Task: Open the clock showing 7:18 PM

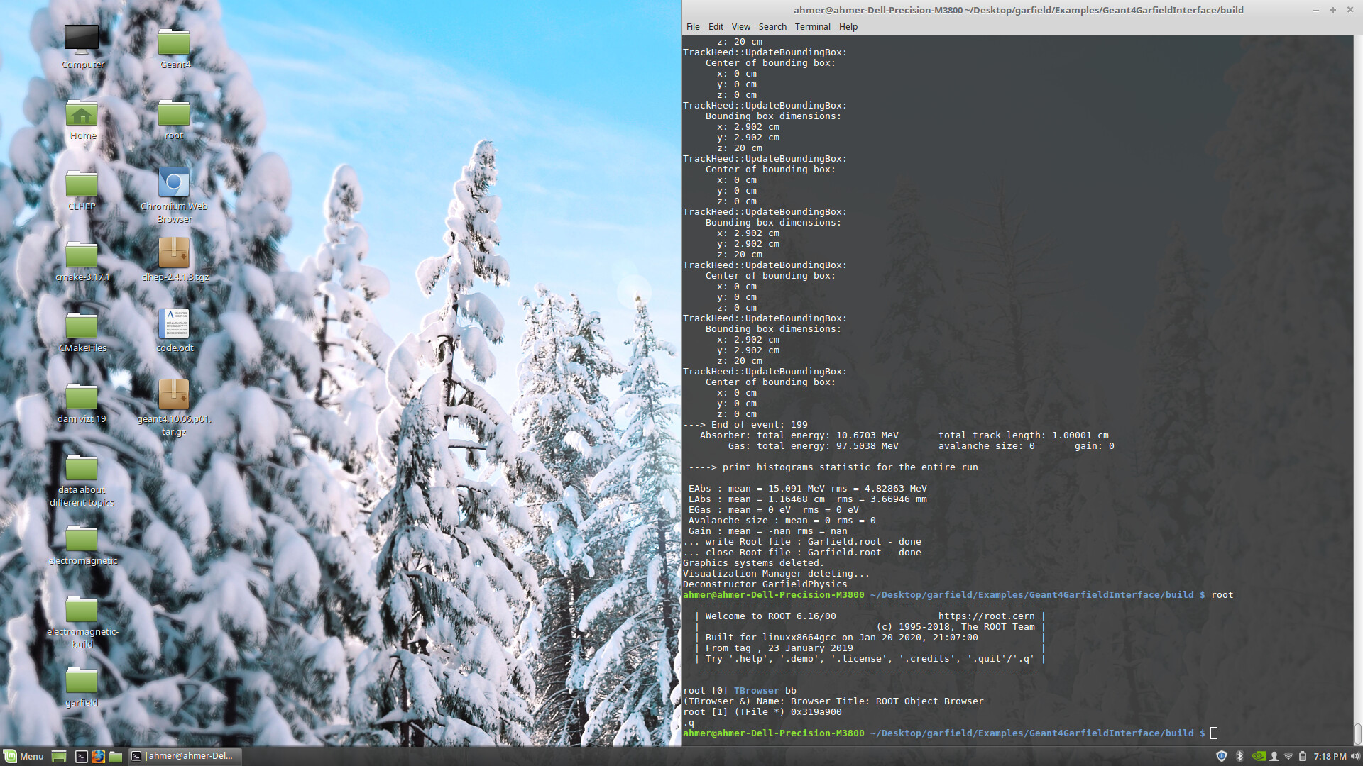Action: (x=1330, y=756)
